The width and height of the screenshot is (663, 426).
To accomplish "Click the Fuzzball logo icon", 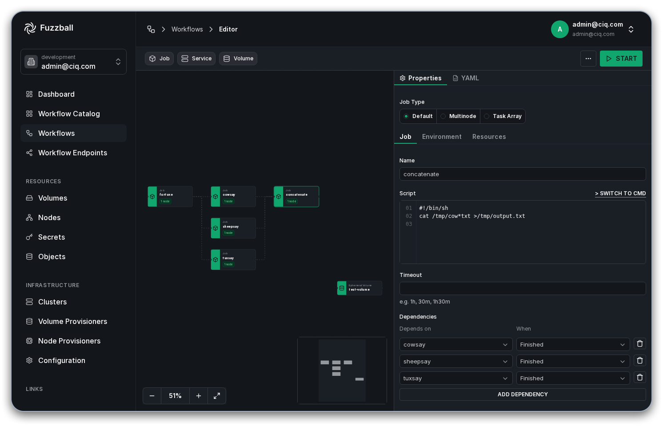I will tap(30, 28).
